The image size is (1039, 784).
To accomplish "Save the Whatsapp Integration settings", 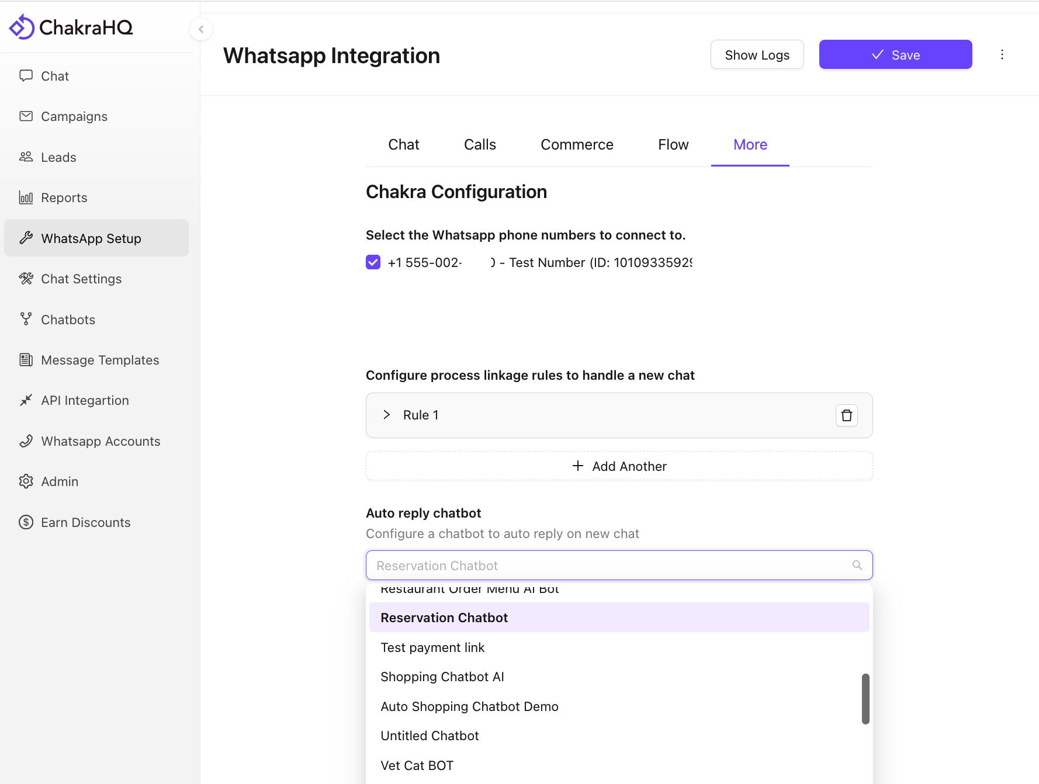I will [895, 54].
